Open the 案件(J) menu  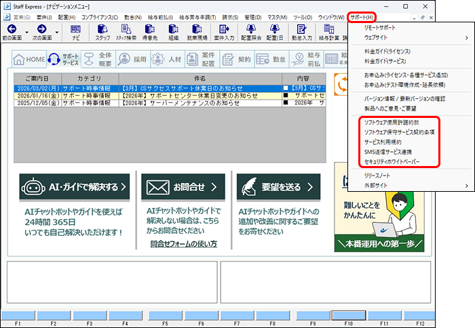[x=44, y=17]
